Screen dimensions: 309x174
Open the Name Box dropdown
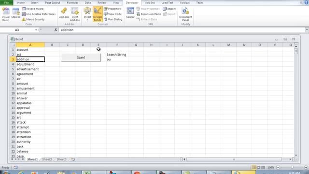tap(36, 30)
